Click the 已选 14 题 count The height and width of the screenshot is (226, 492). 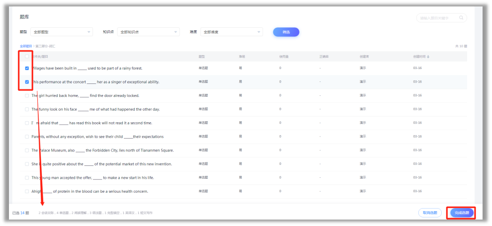(x=21, y=213)
